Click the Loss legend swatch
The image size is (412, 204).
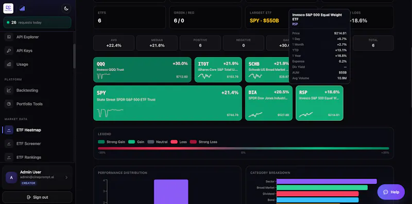(174, 142)
